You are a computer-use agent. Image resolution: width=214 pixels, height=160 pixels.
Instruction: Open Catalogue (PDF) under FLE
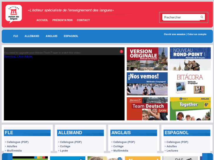[x=18, y=142]
